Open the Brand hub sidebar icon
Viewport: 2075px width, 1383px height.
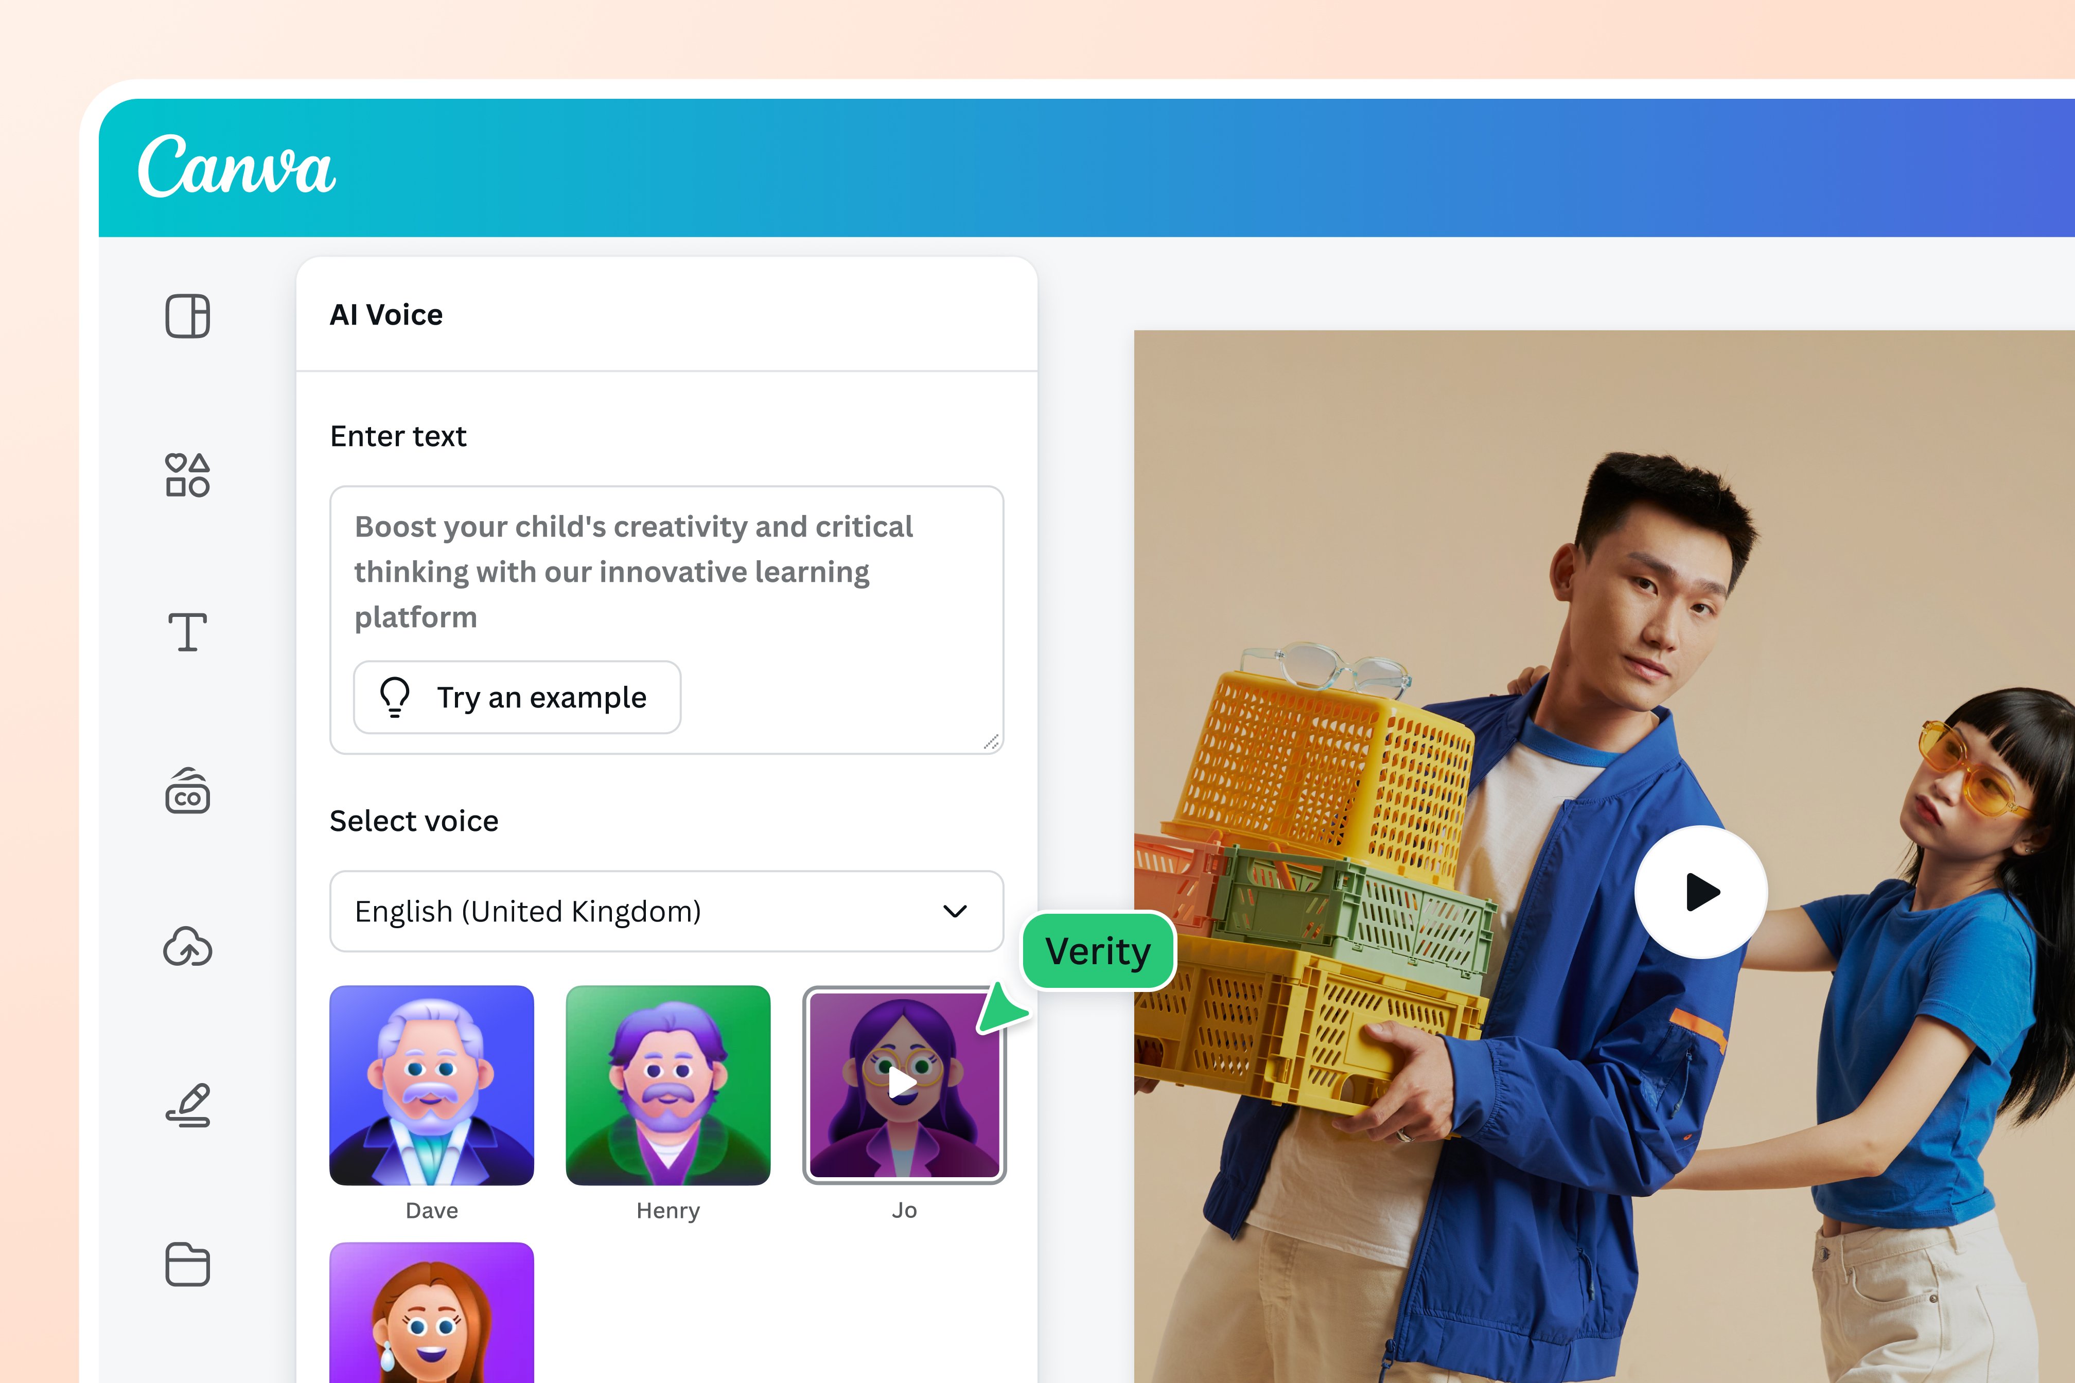point(187,791)
